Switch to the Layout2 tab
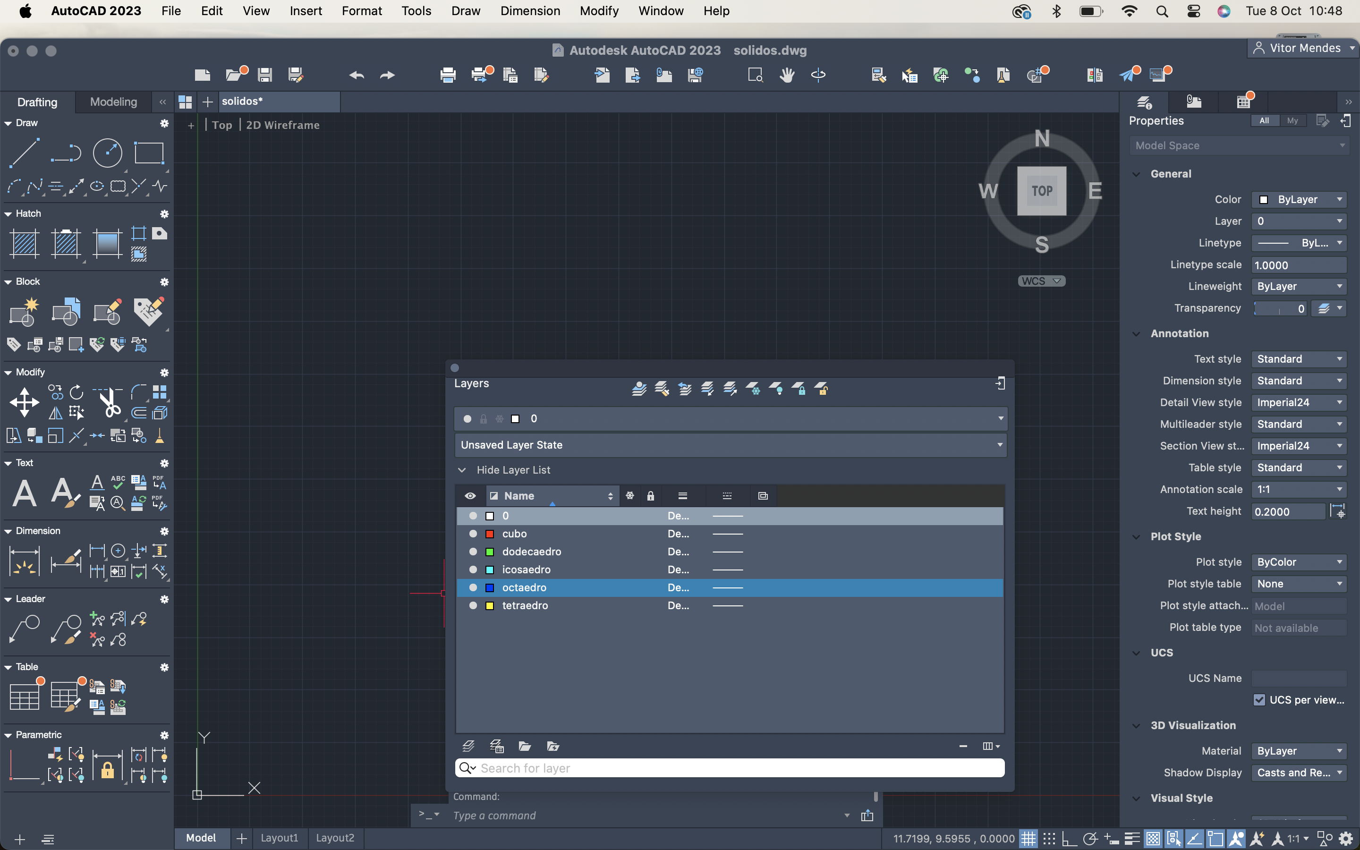The width and height of the screenshot is (1360, 850). (335, 838)
